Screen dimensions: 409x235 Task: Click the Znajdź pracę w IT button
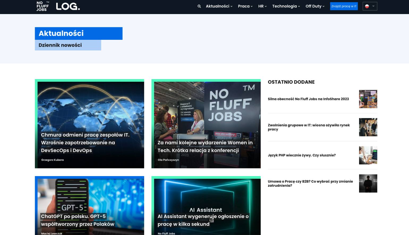click(344, 6)
